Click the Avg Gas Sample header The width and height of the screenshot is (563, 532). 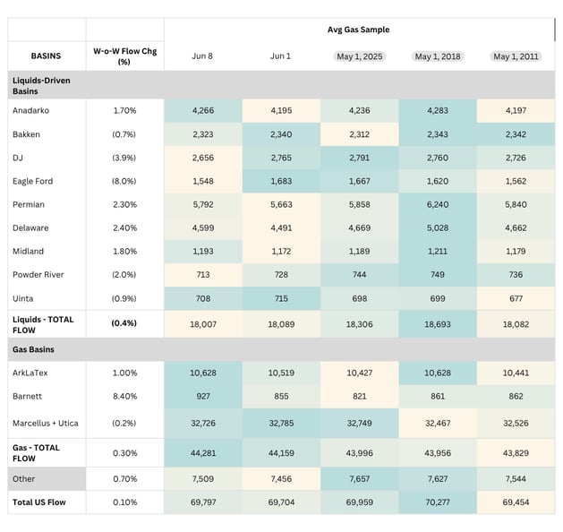358,30
